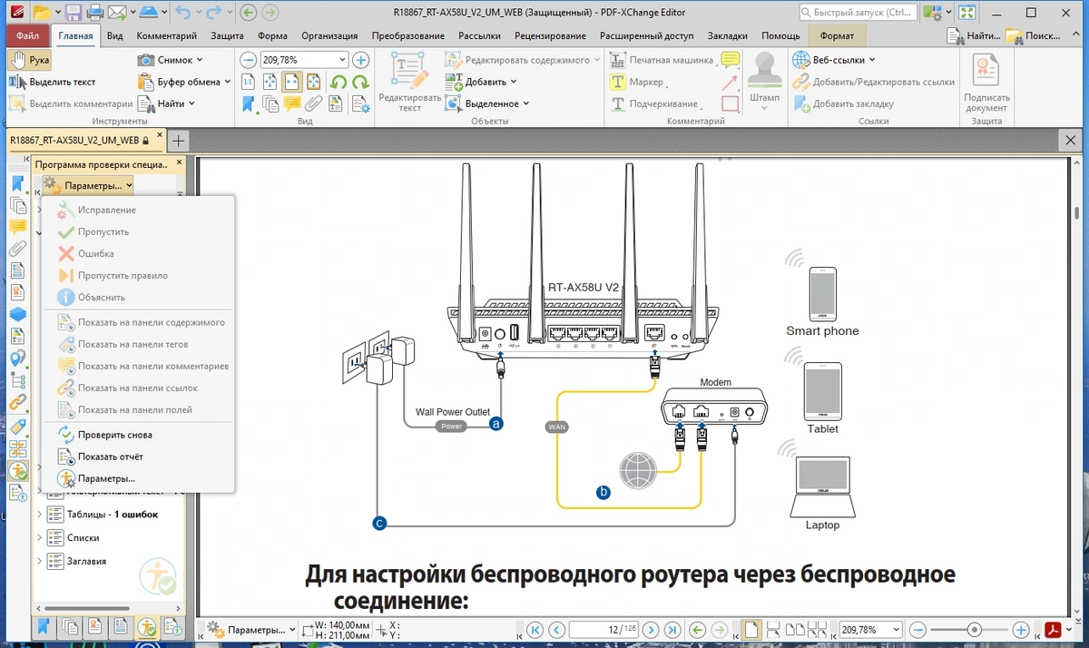The width and height of the screenshot is (1089, 648).
Task: Select the arrow drawing tool
Action: point(730,82)
